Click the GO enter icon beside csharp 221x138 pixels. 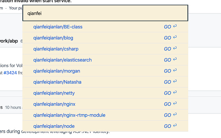point(175,48)
